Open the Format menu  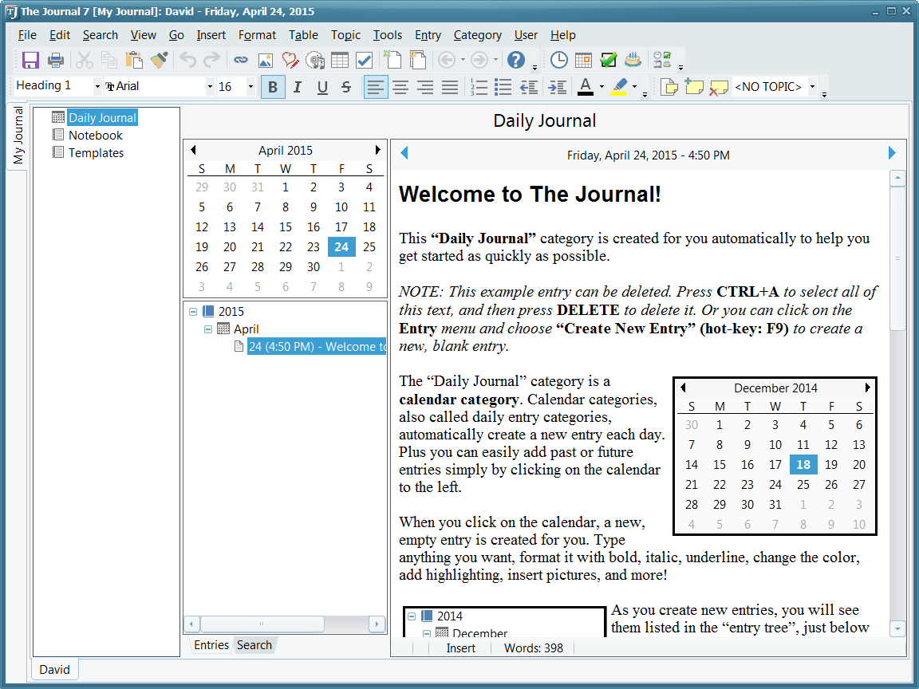coord(257,35)
